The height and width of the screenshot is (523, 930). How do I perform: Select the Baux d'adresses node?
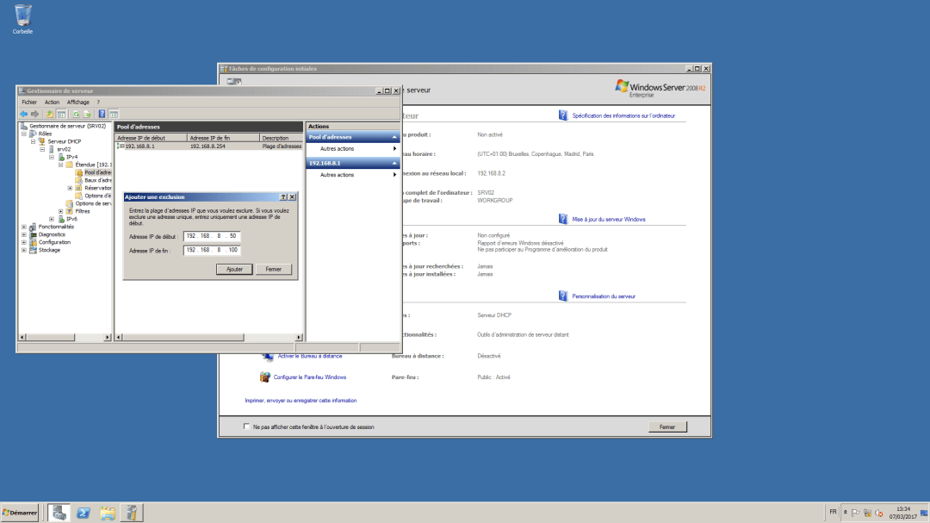pyautogui.click(x=97, y=181)
